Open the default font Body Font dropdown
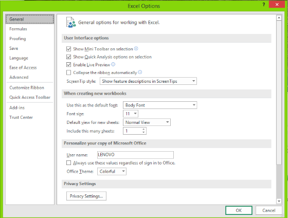Screen dimensions: 288x218 click(160, 105)
